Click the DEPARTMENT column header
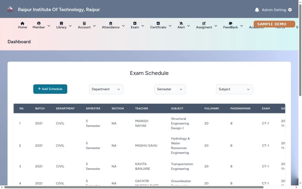302x189 pixels. 65,109
